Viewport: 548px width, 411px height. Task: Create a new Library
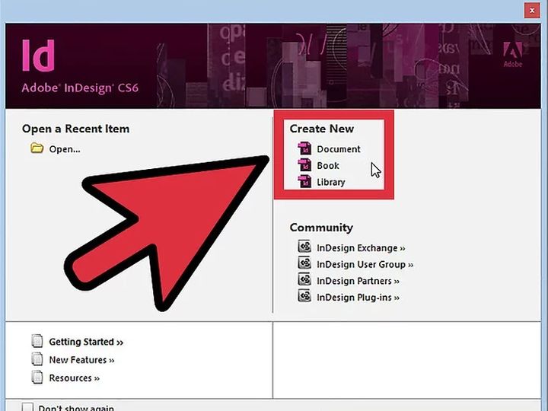point(331,182)
